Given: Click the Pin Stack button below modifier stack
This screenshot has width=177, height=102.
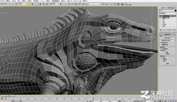Looking at the screenshot, I should [160, 30].
